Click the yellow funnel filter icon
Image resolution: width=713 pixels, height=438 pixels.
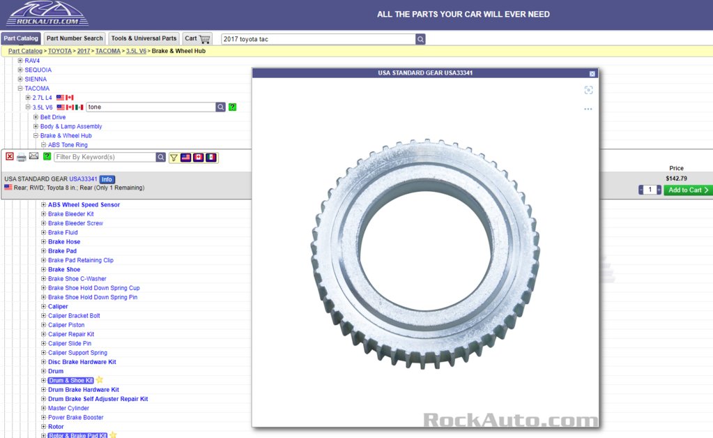coord(174,158)
